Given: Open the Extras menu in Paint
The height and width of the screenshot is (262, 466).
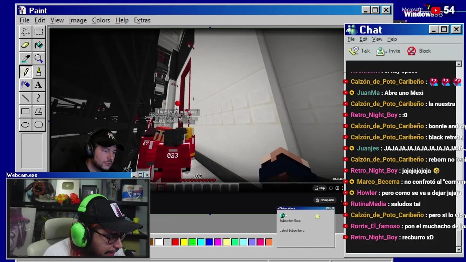Looking at the screenshot, I should pos(142,20).
